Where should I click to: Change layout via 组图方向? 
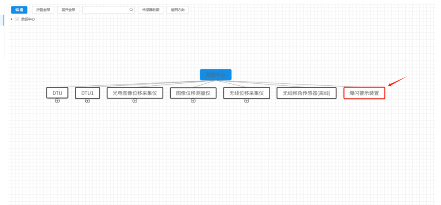(177, 10)
